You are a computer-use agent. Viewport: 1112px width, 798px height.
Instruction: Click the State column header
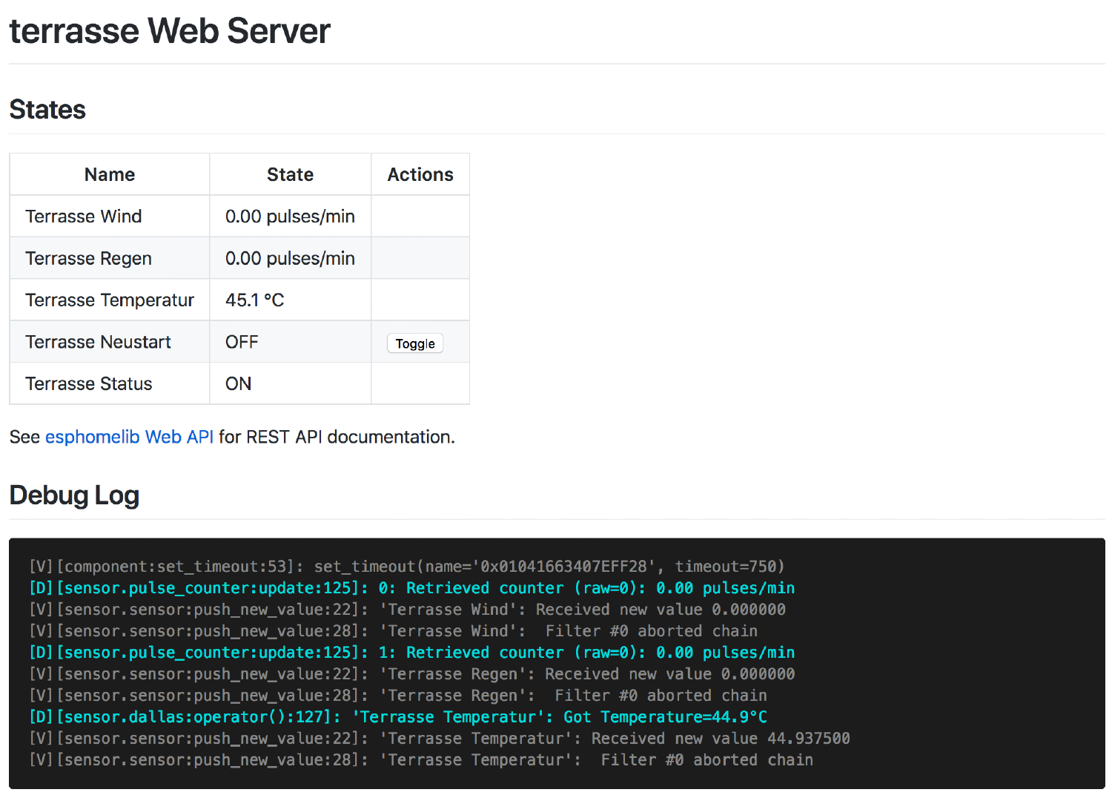pos(290,174)
